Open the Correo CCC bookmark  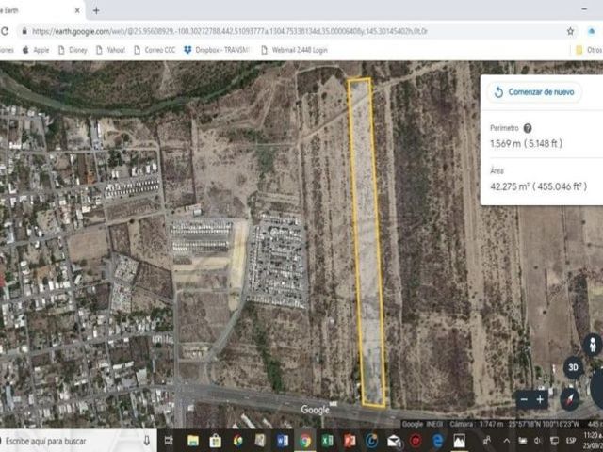click(x=155, y=50)
